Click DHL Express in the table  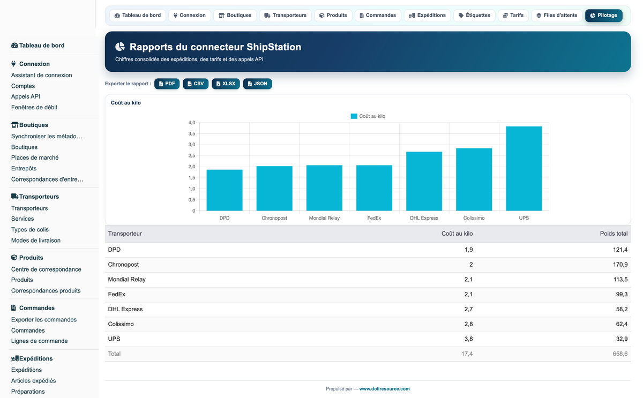tap(125, 309)
